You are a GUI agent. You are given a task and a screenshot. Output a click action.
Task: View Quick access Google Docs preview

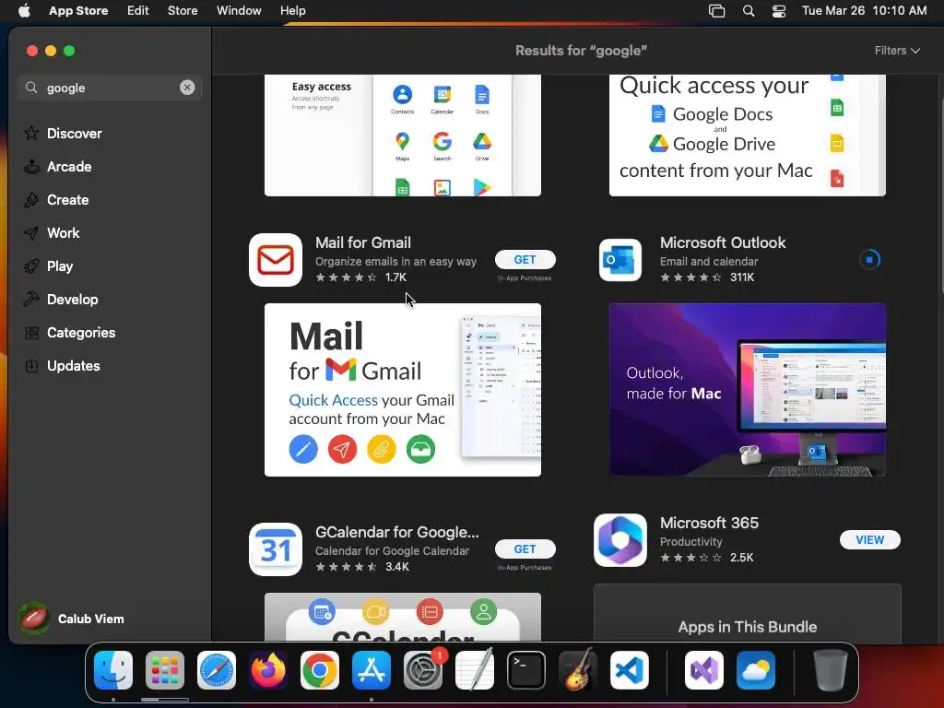pyautogui.click(x=747, y=136)
